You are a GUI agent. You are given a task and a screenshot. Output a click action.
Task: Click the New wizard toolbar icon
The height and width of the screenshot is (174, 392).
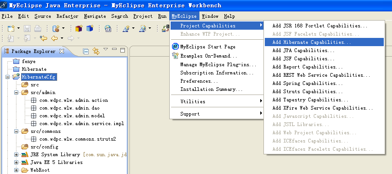(x=11, y=28)
